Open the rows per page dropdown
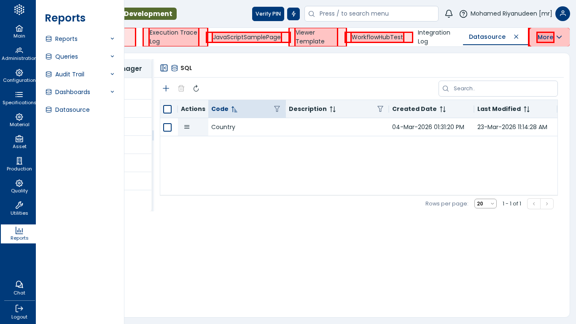576x324 pixels. point(485,204)
